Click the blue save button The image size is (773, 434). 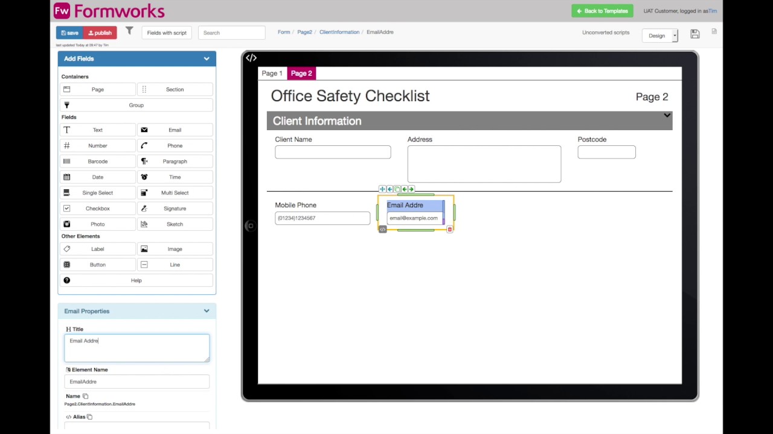point(69,33)
